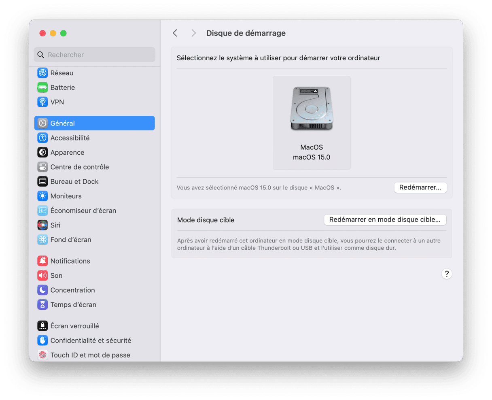The height and width of the screenshot is (400, 492).
Task: Click the yellow minimize window button
Action: (x=53, y=33)
